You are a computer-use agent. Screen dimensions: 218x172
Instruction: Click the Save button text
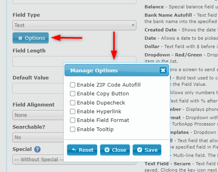click(151, 150)
